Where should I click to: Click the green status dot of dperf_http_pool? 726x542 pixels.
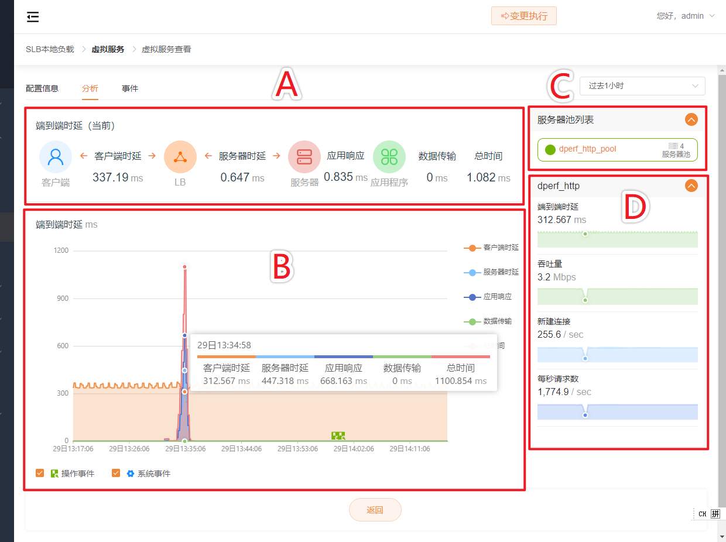[550, 149]
